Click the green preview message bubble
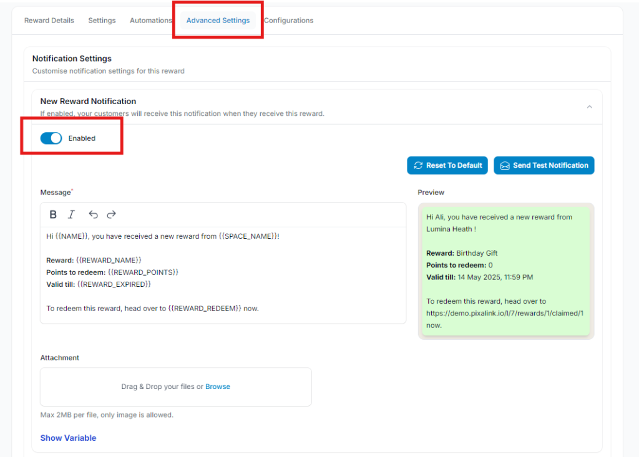The image size is (639, 457). [x=505, y=270]
